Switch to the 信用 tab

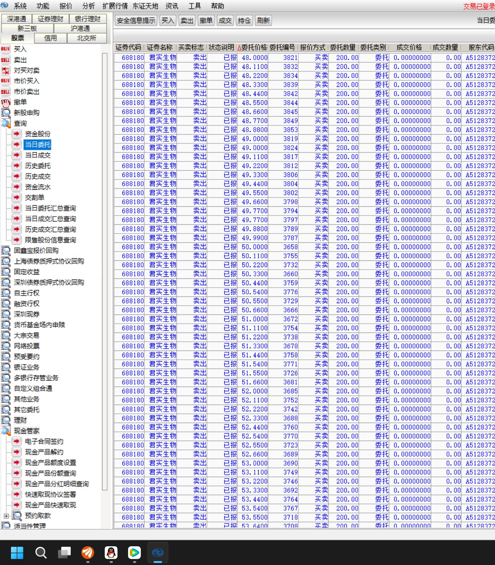(51, 38)
